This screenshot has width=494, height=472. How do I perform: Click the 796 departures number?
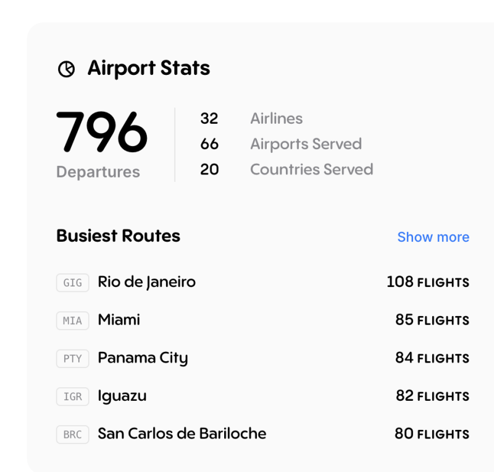coord(102,132)
